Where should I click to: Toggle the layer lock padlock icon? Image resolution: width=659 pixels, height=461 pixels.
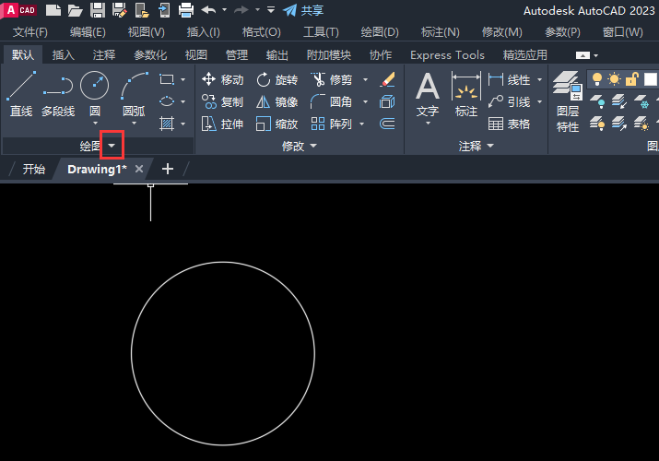(x=631, y=78)
